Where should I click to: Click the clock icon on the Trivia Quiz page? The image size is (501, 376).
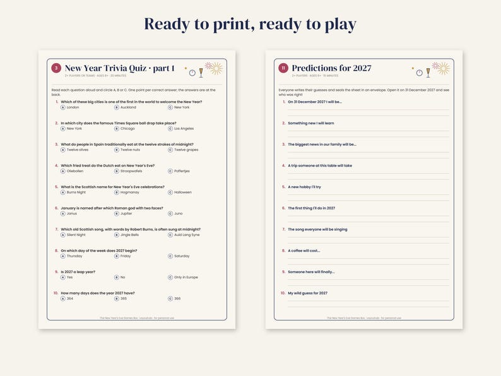point(192,73)
